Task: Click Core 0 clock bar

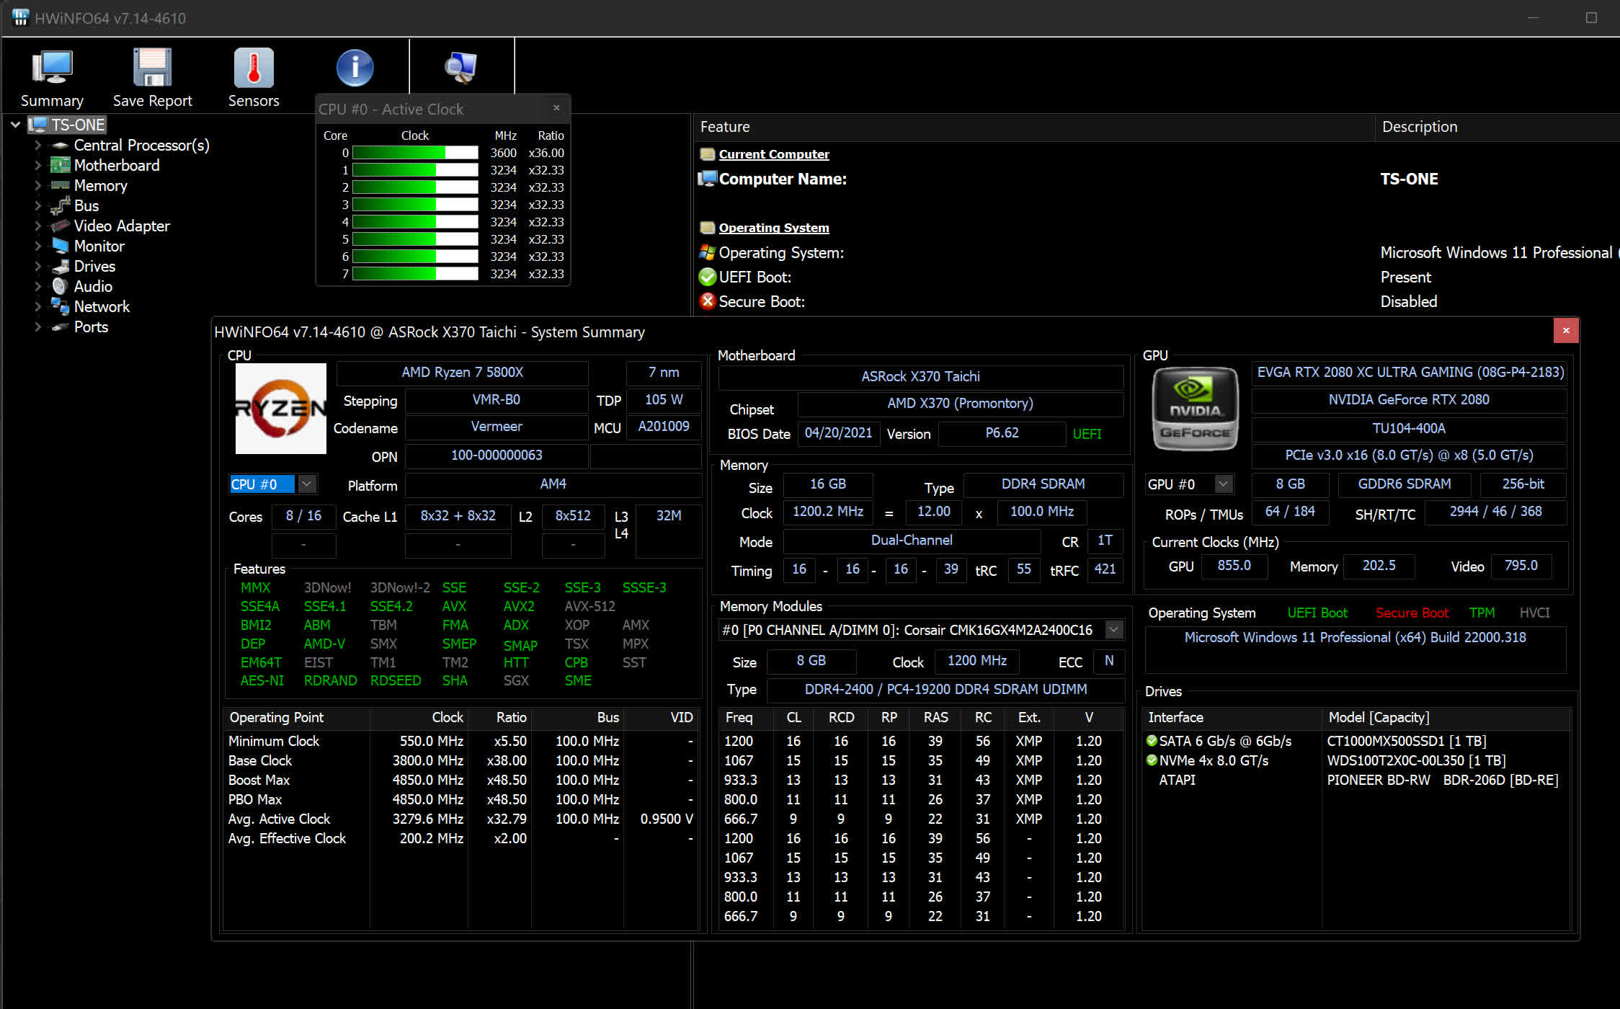Action: [415, 153]
